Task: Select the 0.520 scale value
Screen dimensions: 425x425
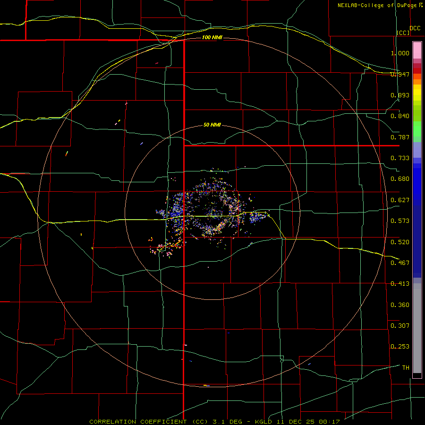Action: 400,242
